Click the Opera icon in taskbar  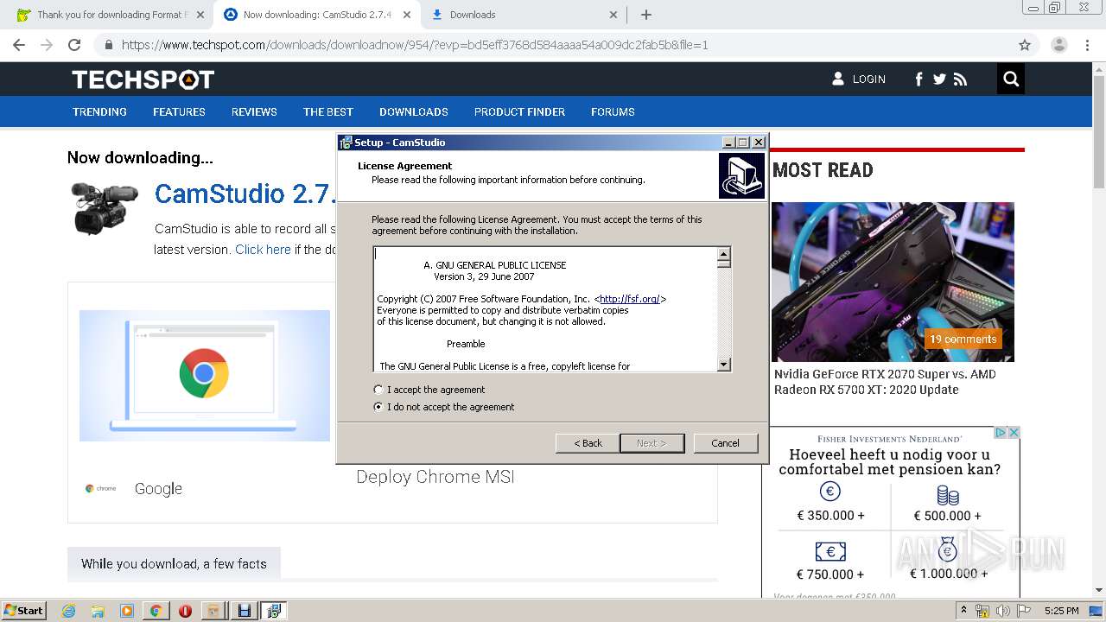185,611
